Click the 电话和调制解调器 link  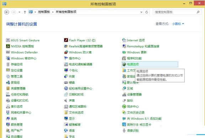click(x=80, y=64)
